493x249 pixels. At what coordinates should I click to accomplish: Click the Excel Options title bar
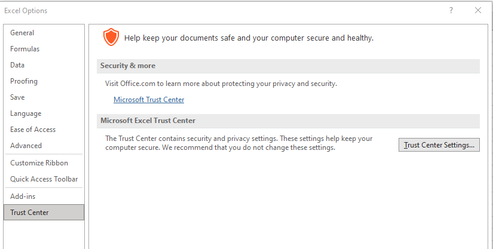[x=179, y=10]
